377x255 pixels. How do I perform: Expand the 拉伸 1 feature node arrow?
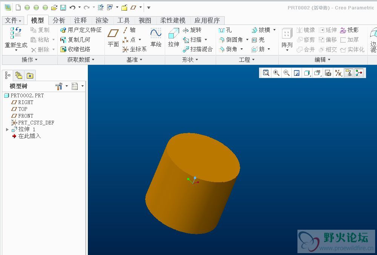pos(7,129)
